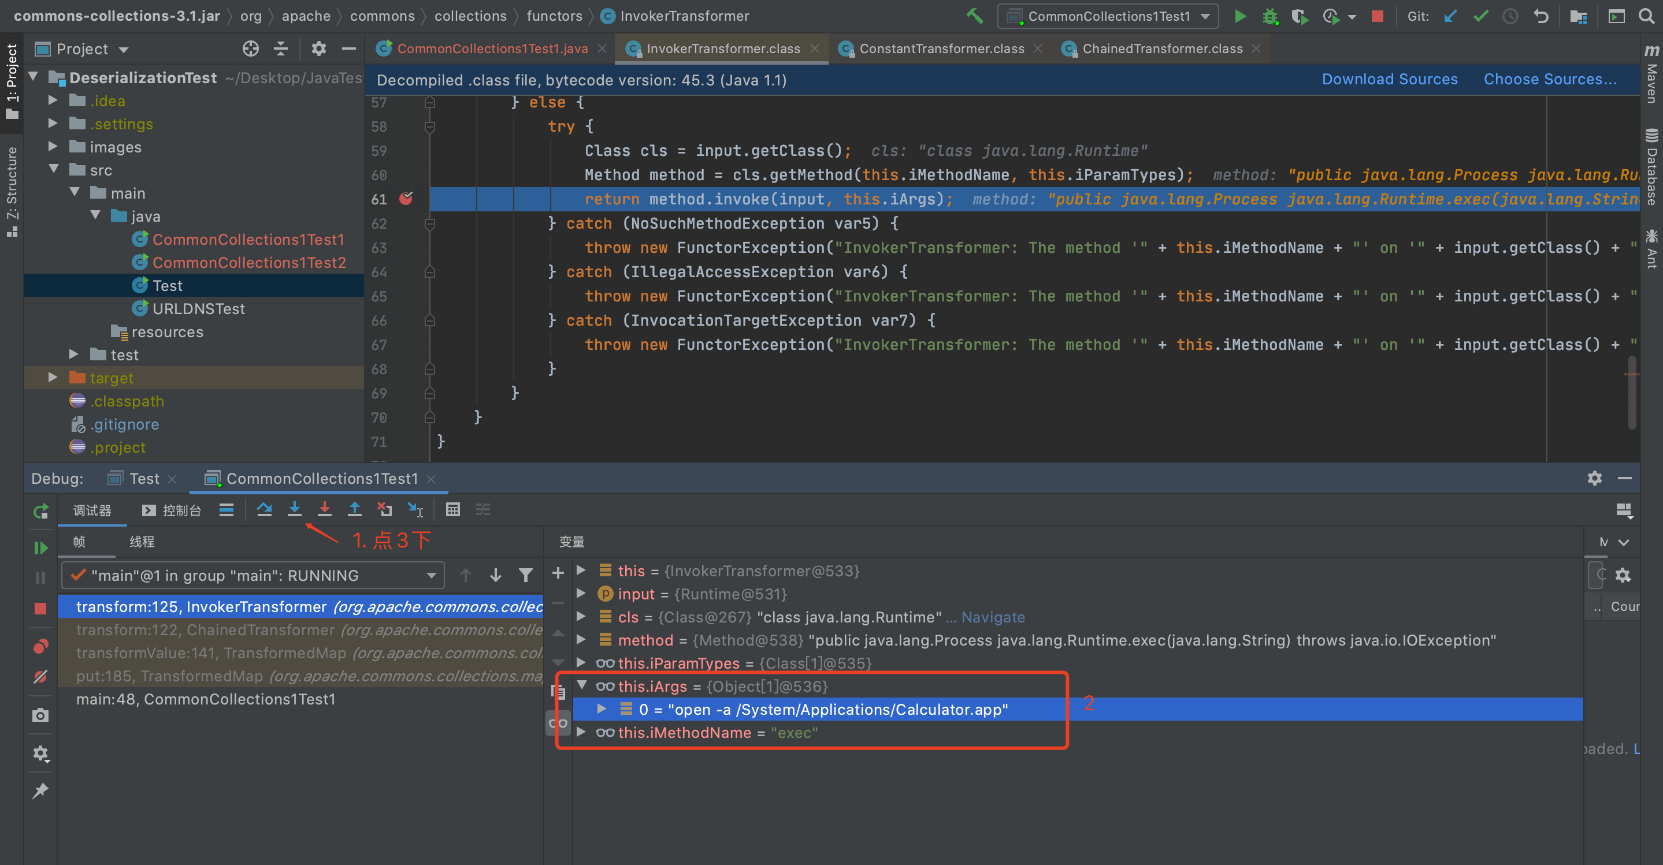Rerun debug session green arrow icon
Viewport: 1663px width, 865px height.
(x=40, y=511)
